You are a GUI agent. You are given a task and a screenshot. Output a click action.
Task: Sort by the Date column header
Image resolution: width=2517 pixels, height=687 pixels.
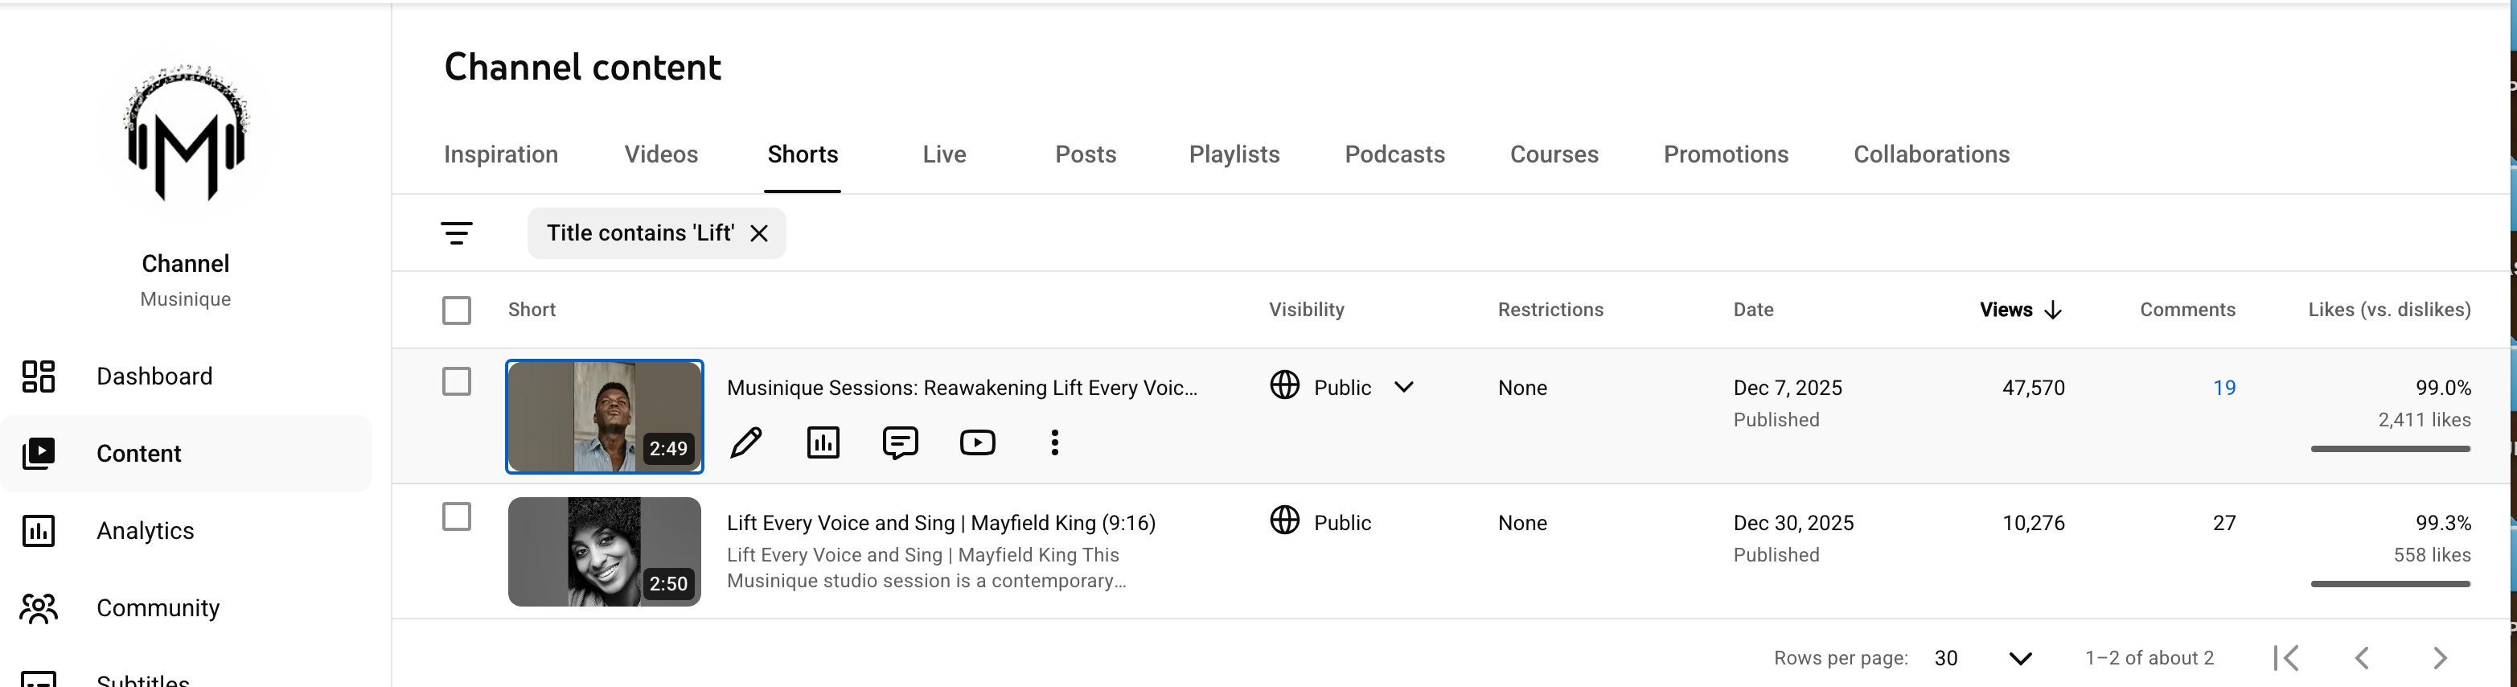point(1753,310)
